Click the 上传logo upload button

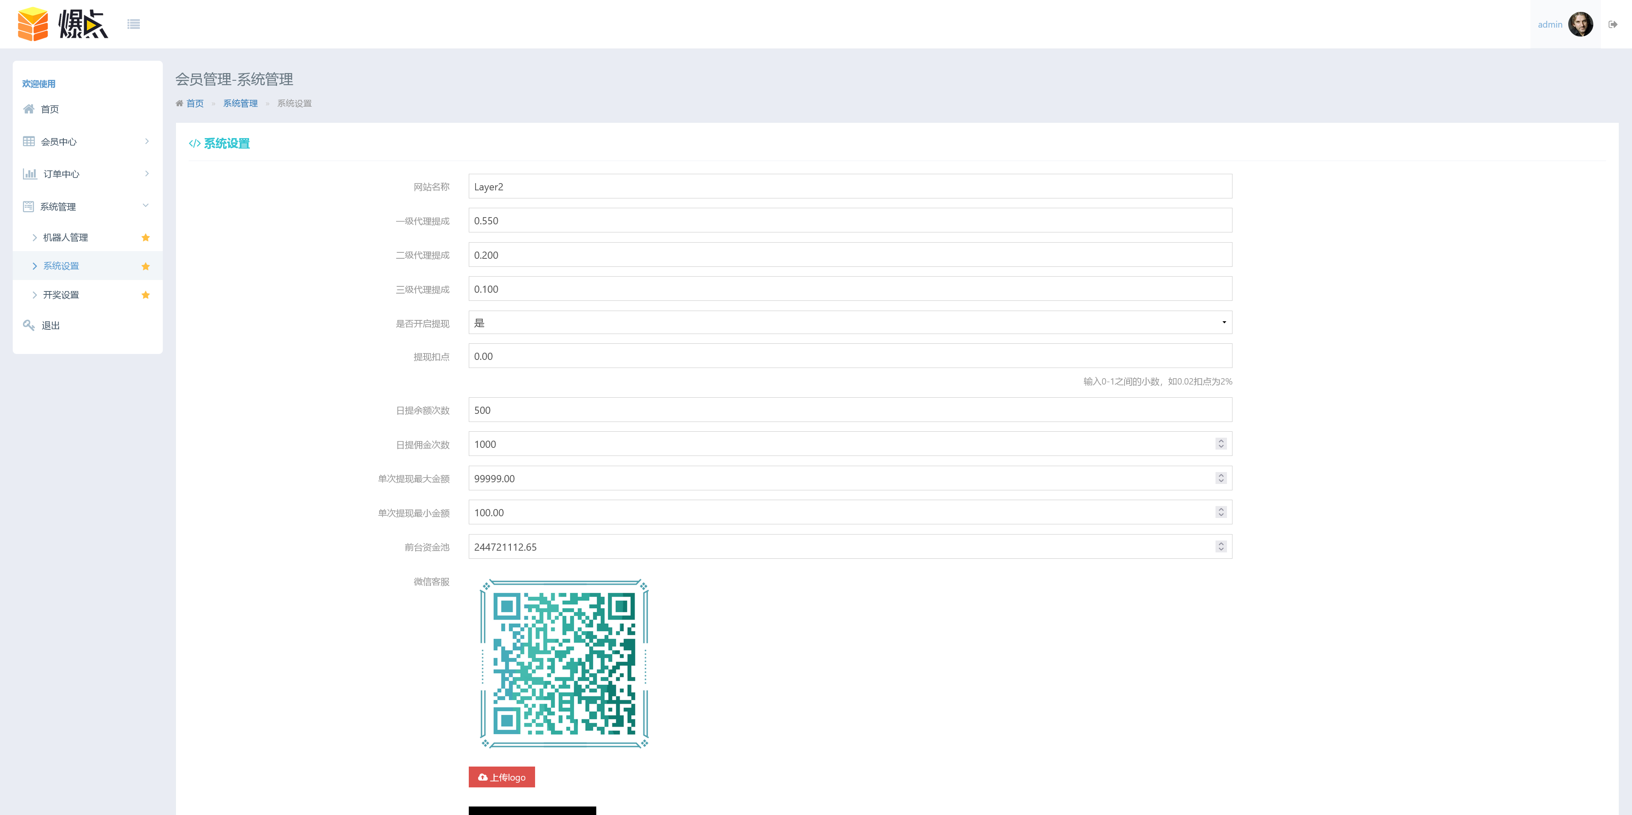(501, 777)
